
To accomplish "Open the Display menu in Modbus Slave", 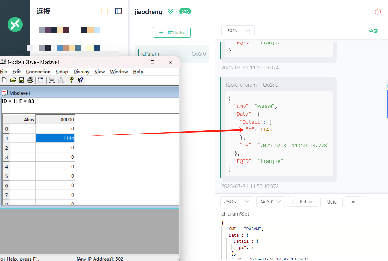I will tap(81, 72).
